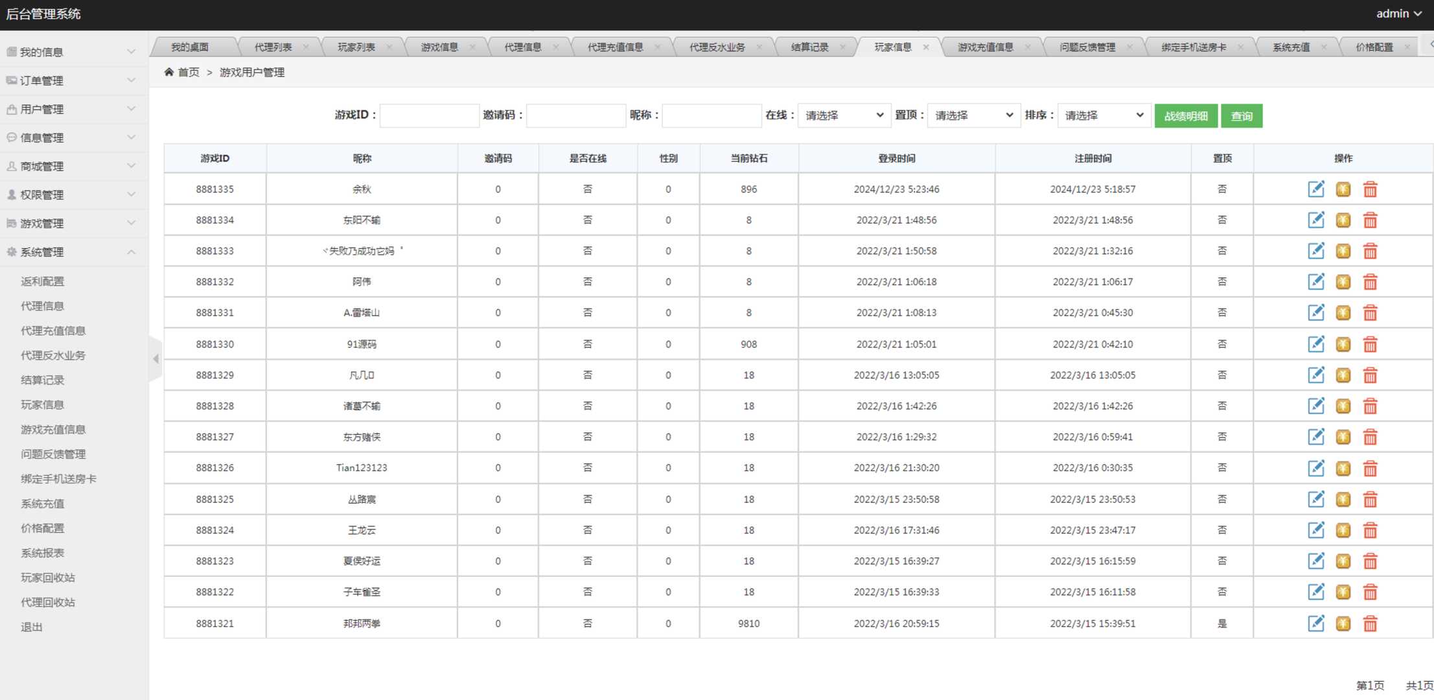
Task: Switch to the 结算记录 tab
Action: 809,47
